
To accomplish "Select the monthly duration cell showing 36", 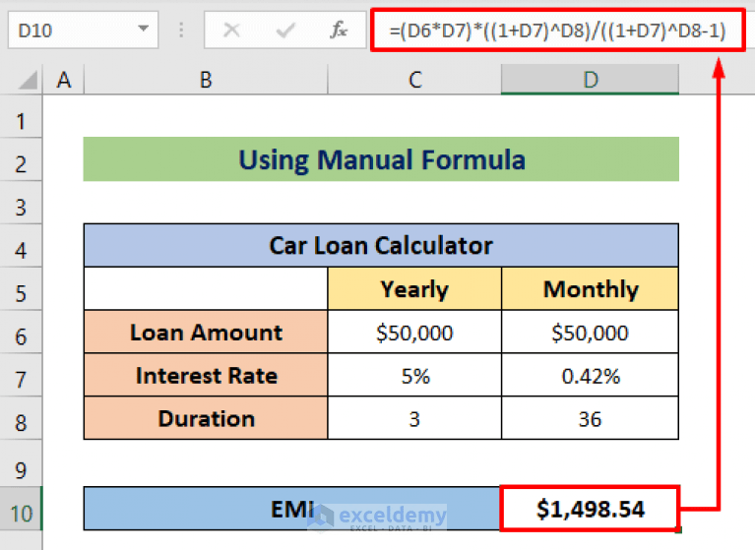I will (591, 418).
